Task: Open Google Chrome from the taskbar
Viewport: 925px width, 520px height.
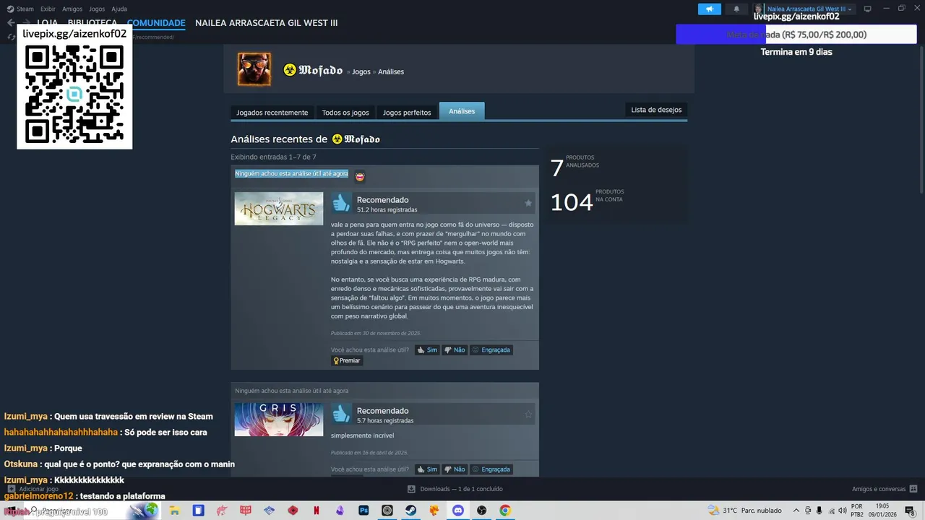Action: click(505, 511)
